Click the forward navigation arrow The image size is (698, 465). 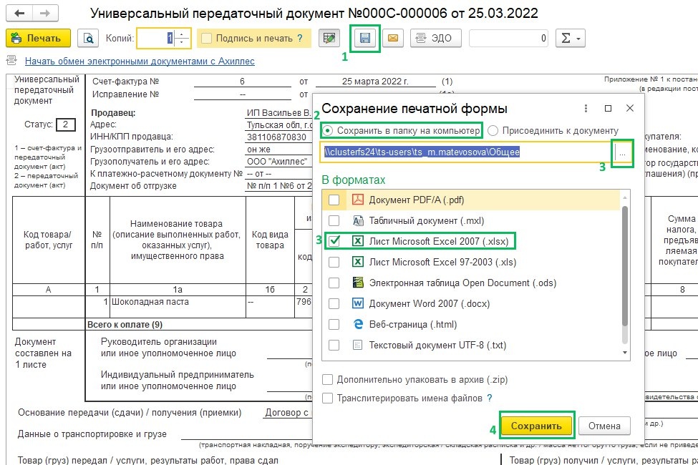tap(45, 14)
